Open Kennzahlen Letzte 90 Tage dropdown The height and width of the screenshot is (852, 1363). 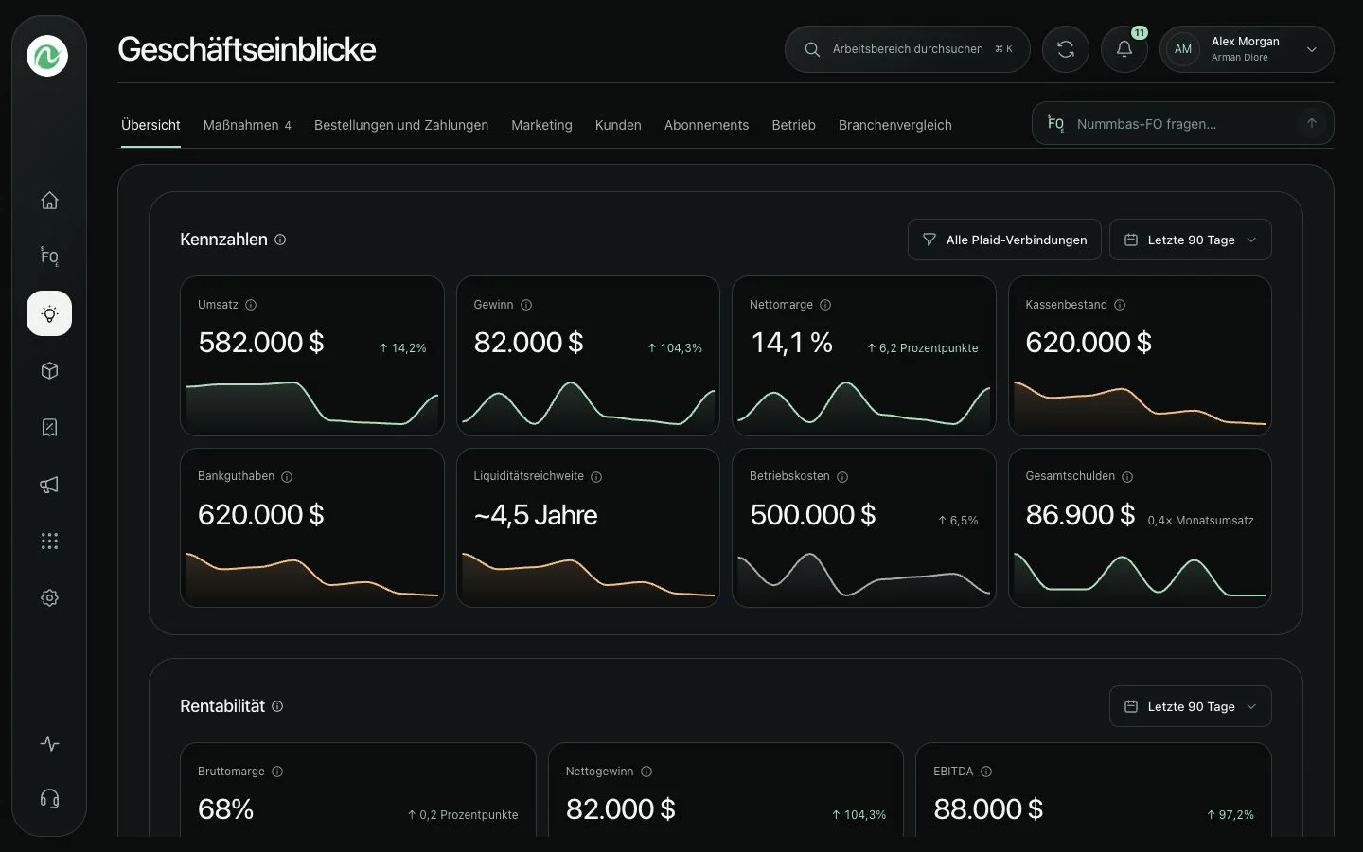(x=1190, y=240)
